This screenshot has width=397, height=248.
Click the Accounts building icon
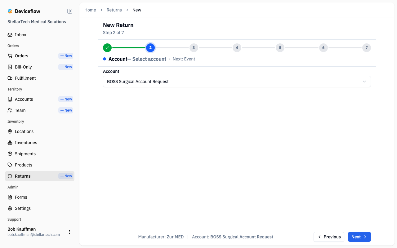click(x=10, y=99)
